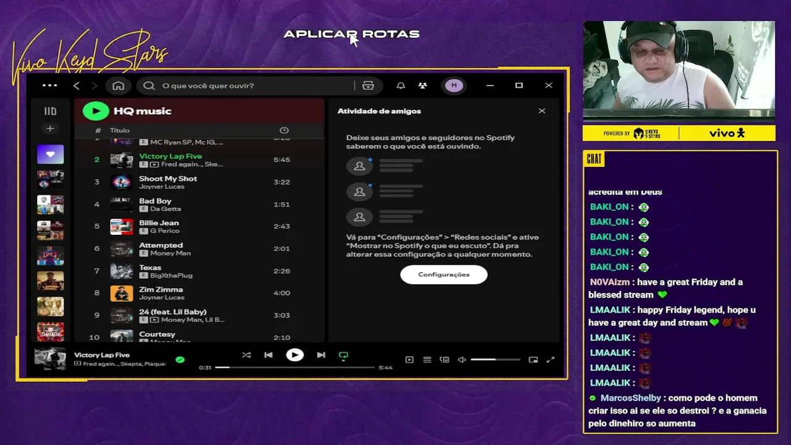Viewport: 791px width, 445px height.
Task: Open the Browse icon beside search
Action: [368, 86]
